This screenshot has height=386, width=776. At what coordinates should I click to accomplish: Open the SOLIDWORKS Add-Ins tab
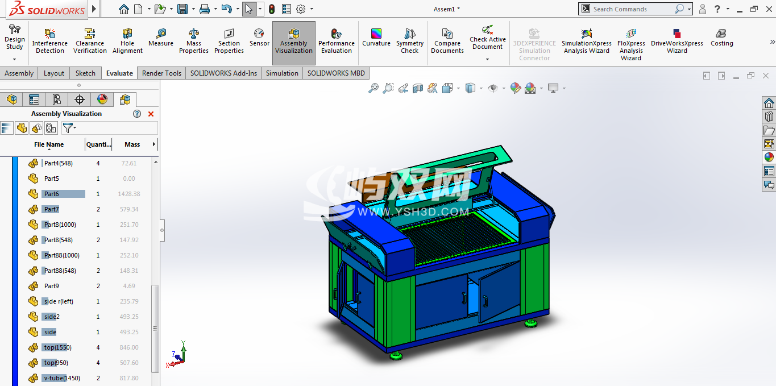[223, 73]
